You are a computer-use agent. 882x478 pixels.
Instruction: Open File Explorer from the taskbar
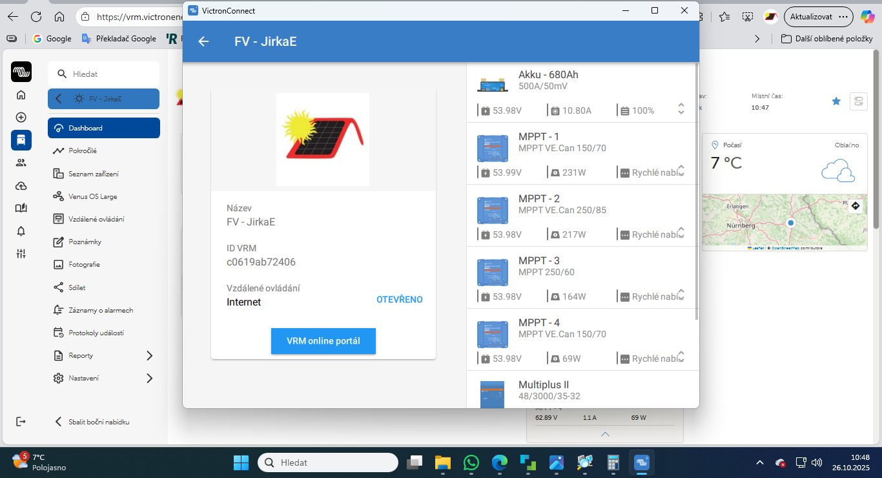442,462
